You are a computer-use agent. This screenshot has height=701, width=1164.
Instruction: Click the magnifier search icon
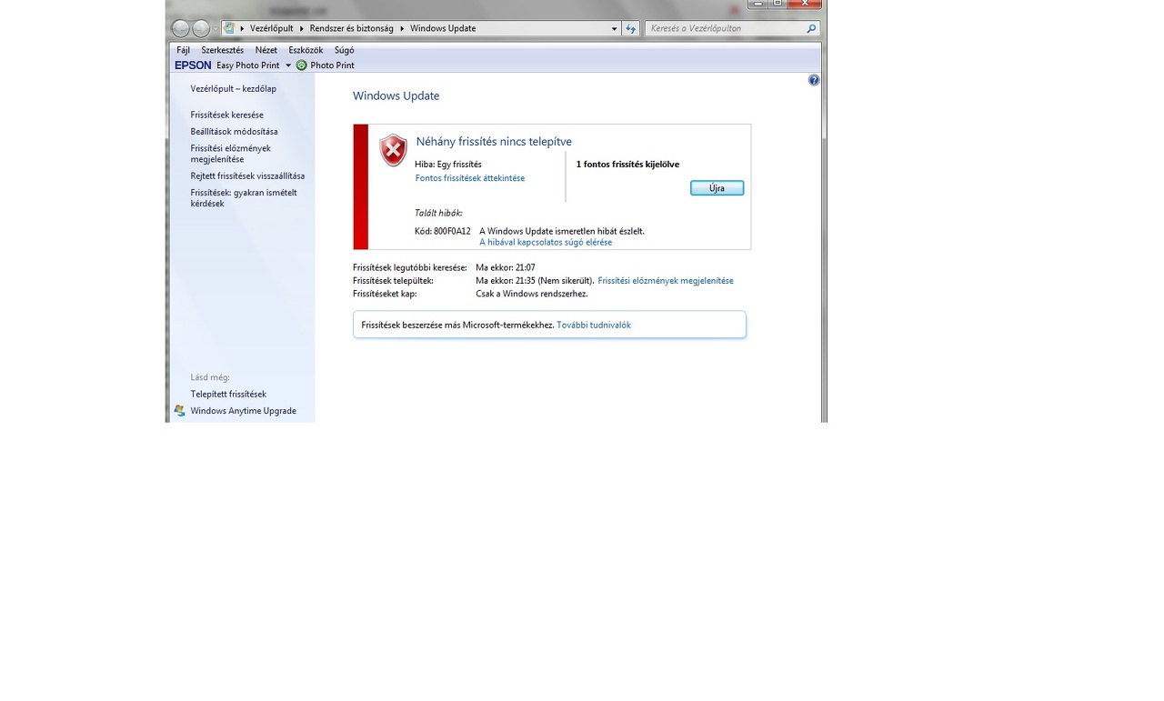pyautogui.click(x=812, y=29)
